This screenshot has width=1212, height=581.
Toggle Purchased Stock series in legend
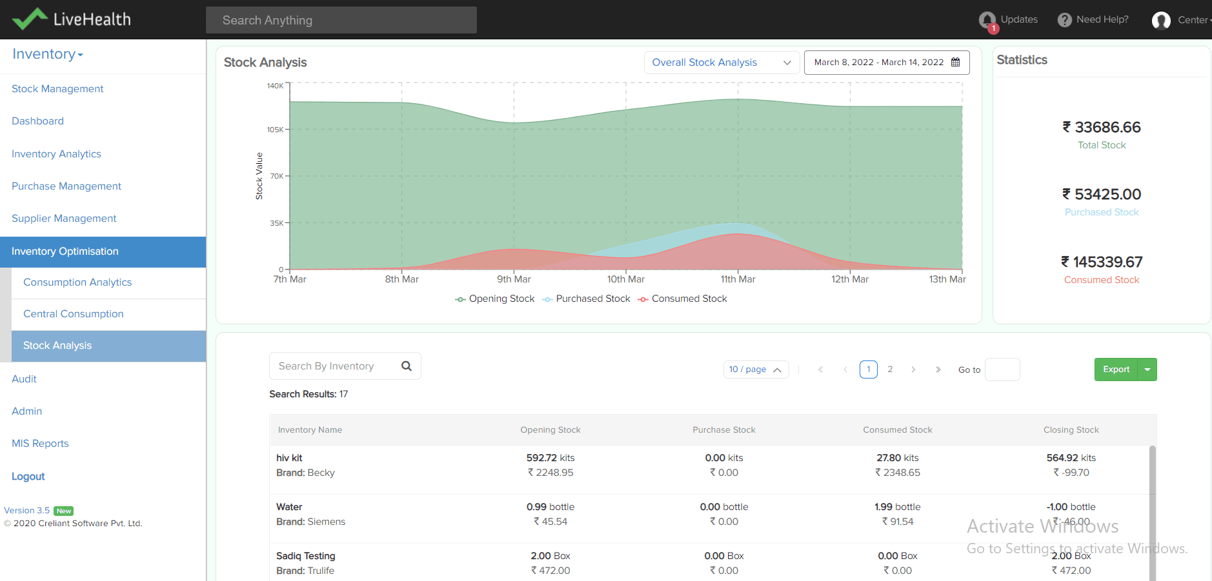coord(586,299)
